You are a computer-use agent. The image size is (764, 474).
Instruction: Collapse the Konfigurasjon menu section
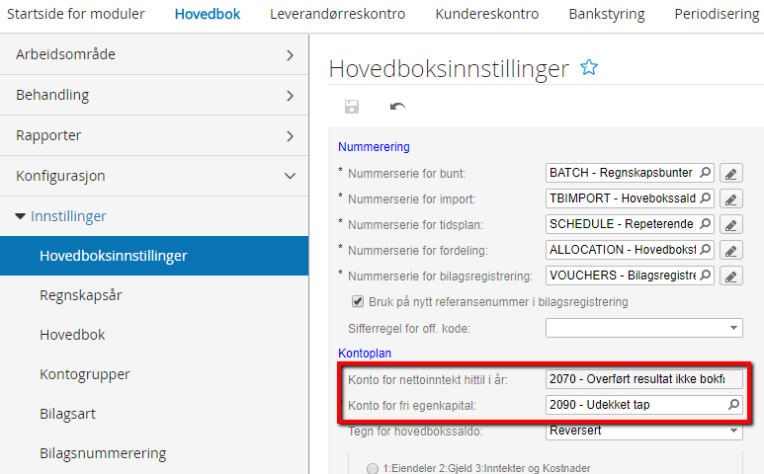154,176
